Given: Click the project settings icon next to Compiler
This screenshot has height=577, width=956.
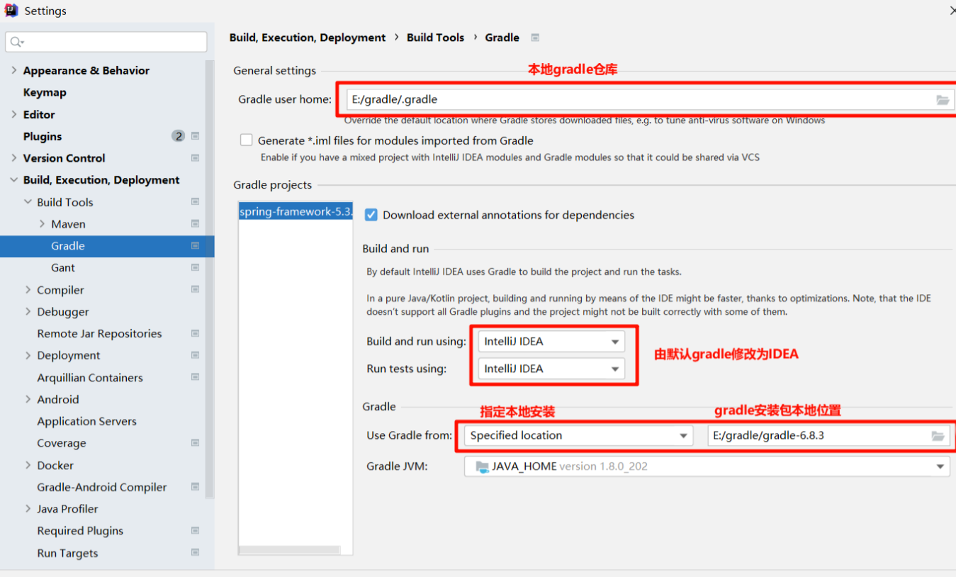Looking at the screenshot, I should tap(196, 290).
